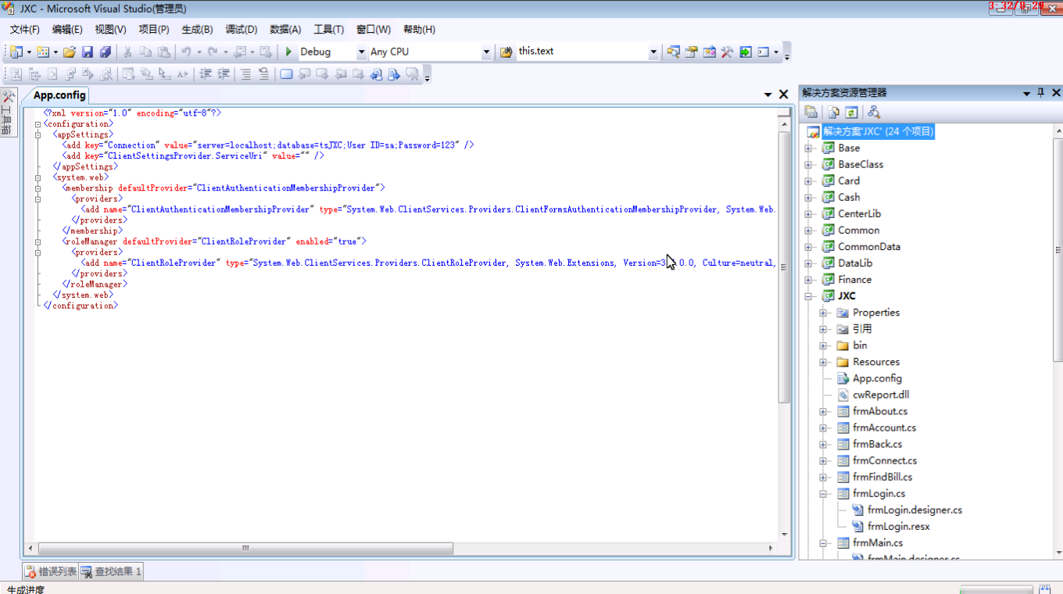The image size is (1063, 594).
Task: Start debugging with the green play icon
Action: coord(288,52)
